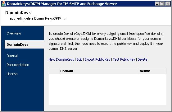This screenshot has height=112, width=172.
Task: Click the Delete link
Action: [x=143, y=59]
